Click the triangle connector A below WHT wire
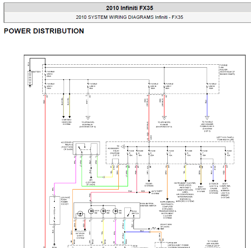 point(88,118)
